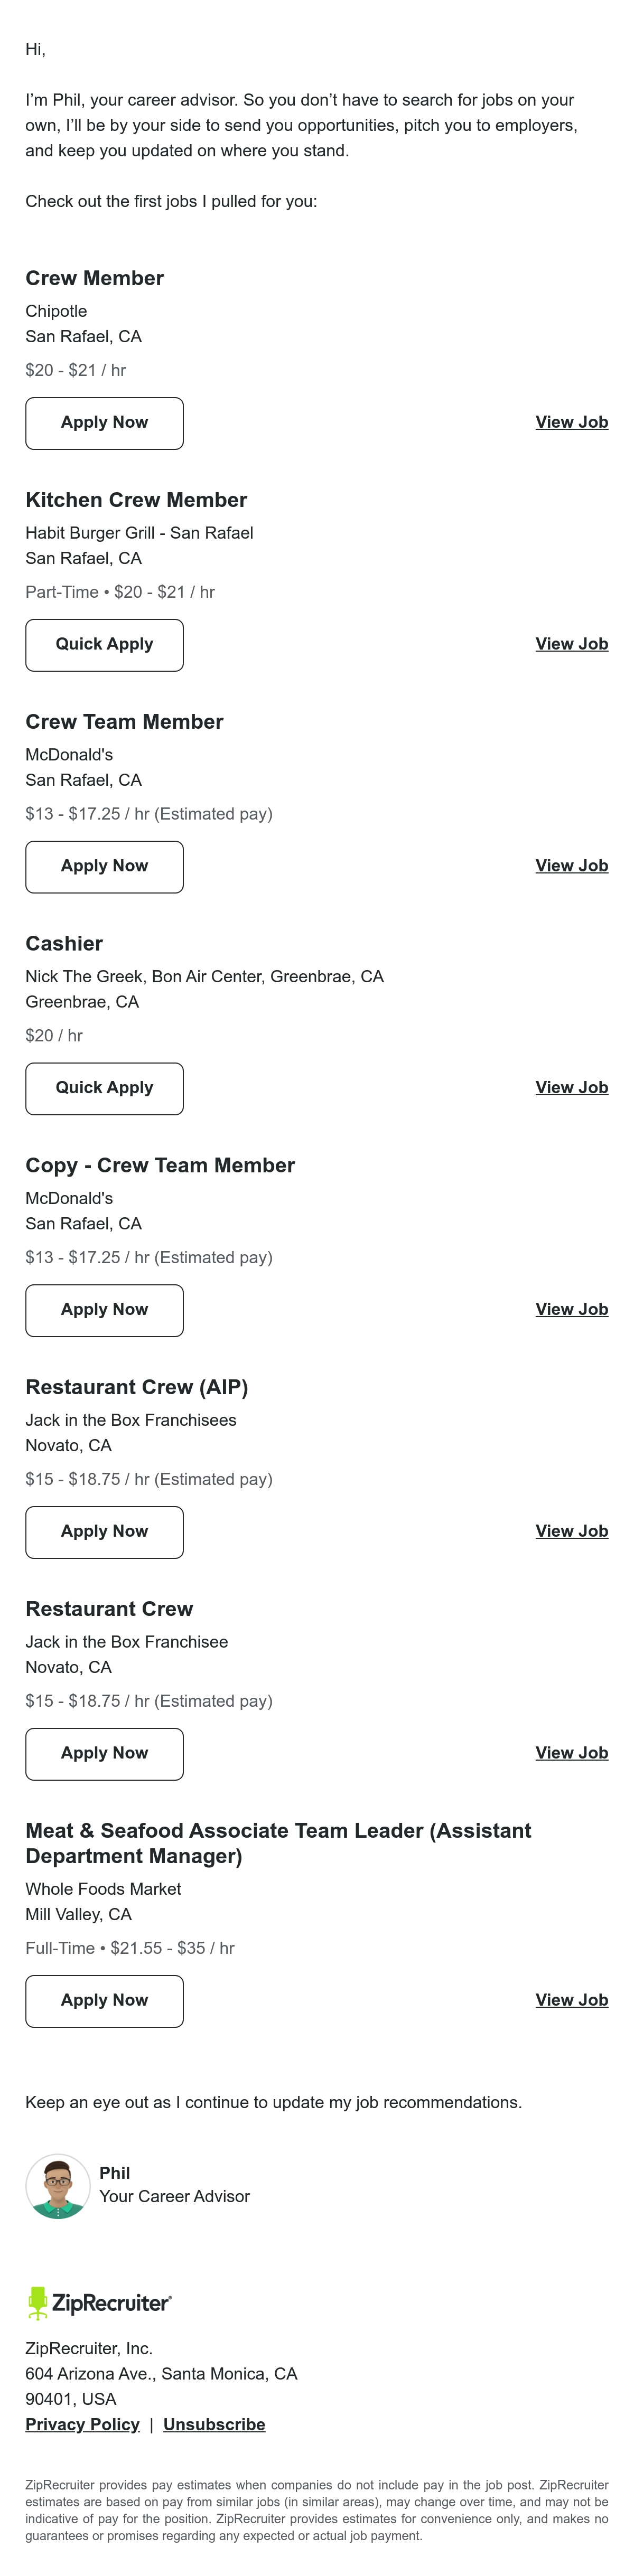
Task: View Job for first McDonald's Crew Team Member
Action: tap(571, 866)
